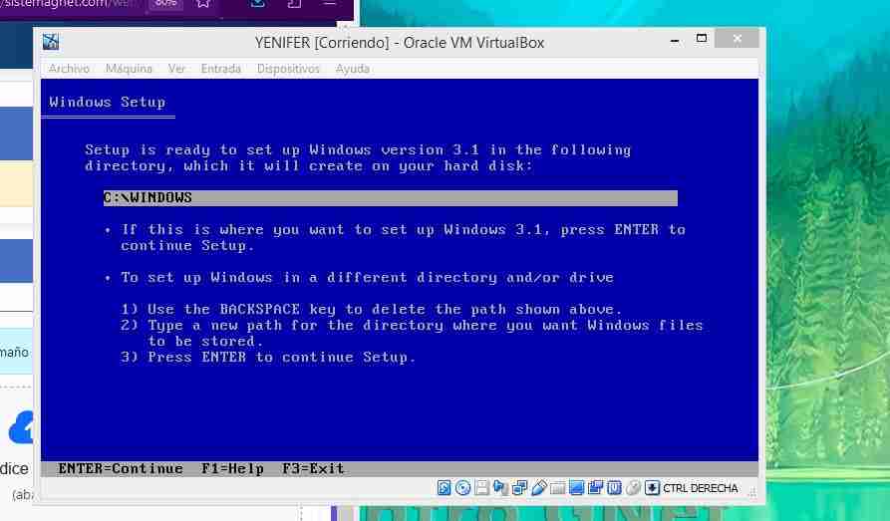
Task: Click the C:\WINDOWS path input field
Action: tap(390, 198)
